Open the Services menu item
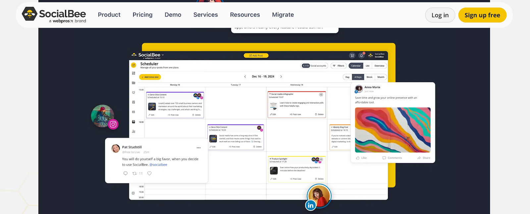 [206, 15]
